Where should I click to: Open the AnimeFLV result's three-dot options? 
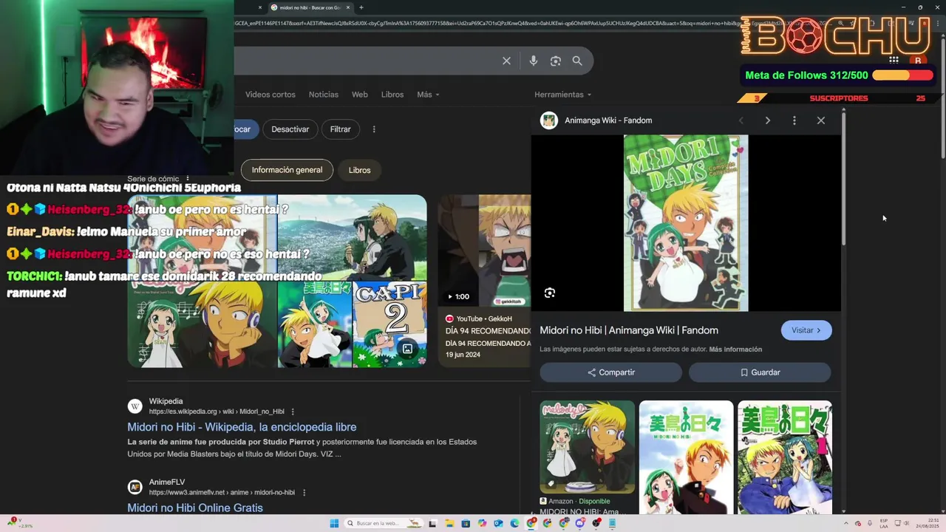coord(304,493)
